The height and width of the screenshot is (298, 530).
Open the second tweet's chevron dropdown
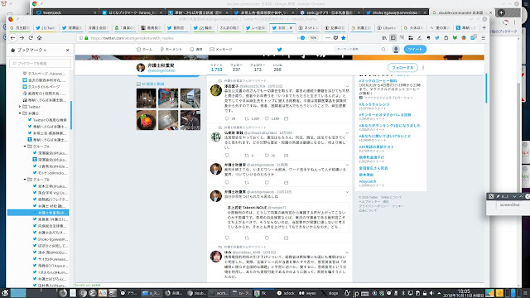click(347, 133)
